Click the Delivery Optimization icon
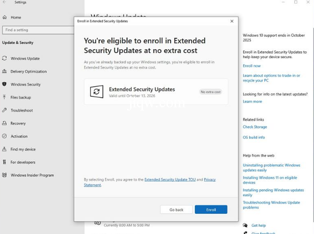314x234 pixels. tap(5, 71)
